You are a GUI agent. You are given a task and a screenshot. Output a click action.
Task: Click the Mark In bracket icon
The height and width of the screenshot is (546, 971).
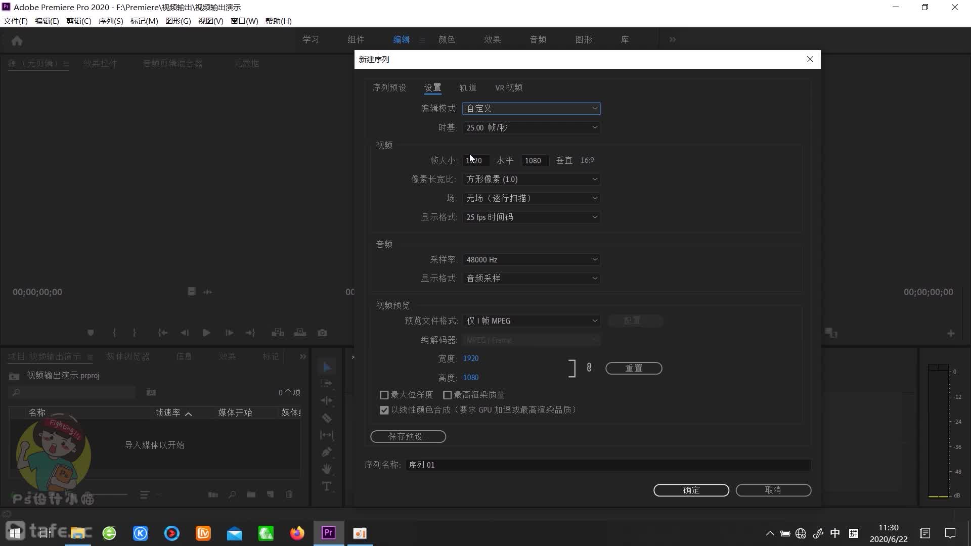[x=114, y=333]
